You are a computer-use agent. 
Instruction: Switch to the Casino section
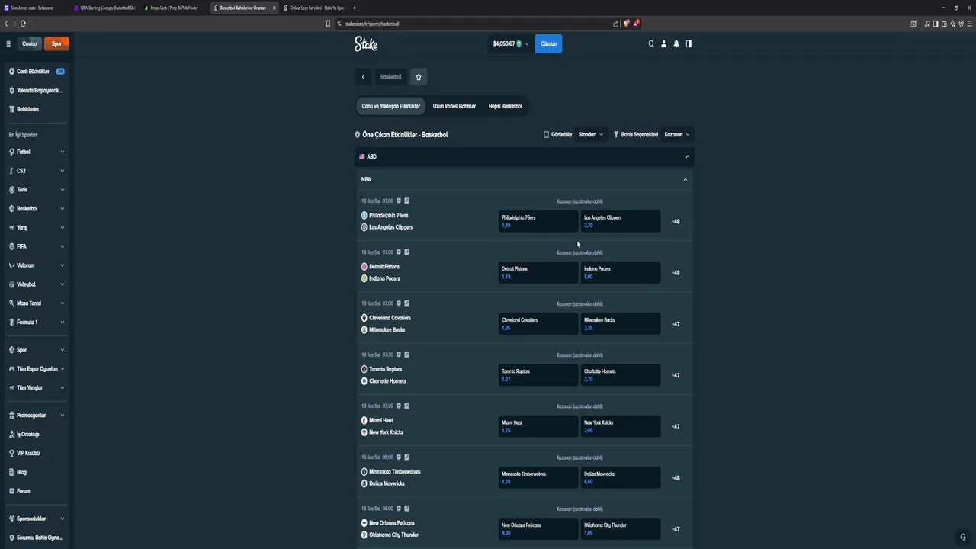[29, 44]
